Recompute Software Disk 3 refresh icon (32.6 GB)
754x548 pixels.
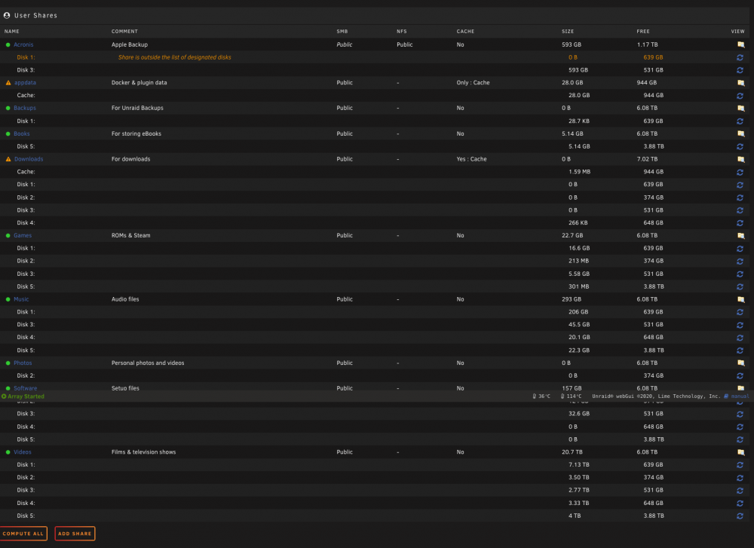[x=740, y=414]
